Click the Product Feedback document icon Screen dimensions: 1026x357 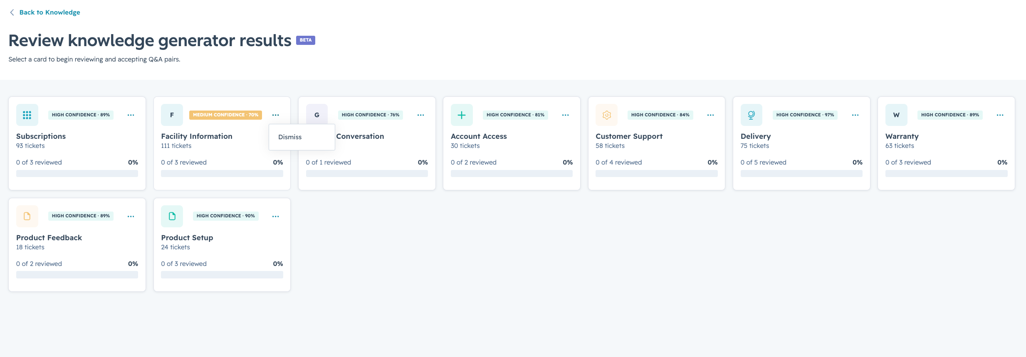27,216
